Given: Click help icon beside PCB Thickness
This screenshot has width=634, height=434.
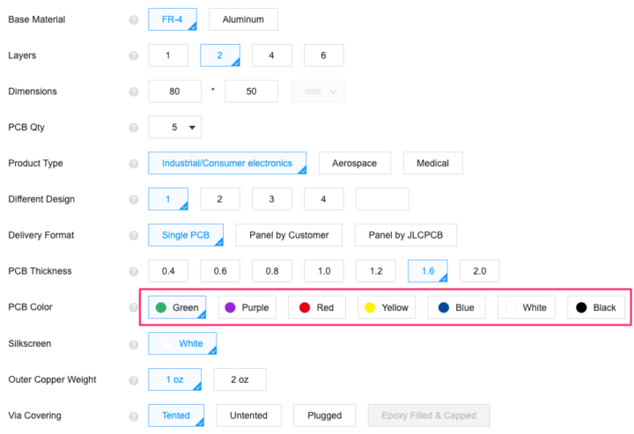Looking at the screenshot, I should 134,271.
